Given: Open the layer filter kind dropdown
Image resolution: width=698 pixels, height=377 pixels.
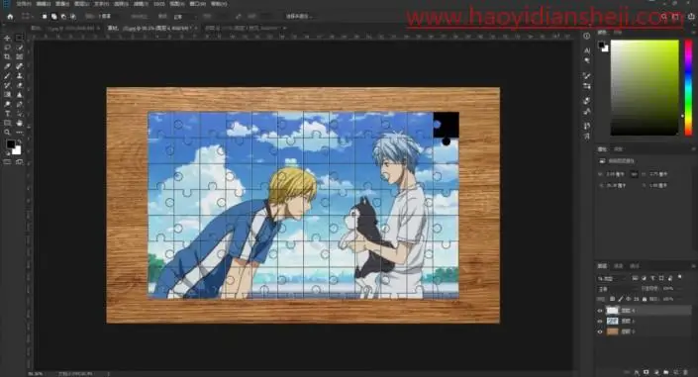Looking at the screenshot, I should (612, 279).
